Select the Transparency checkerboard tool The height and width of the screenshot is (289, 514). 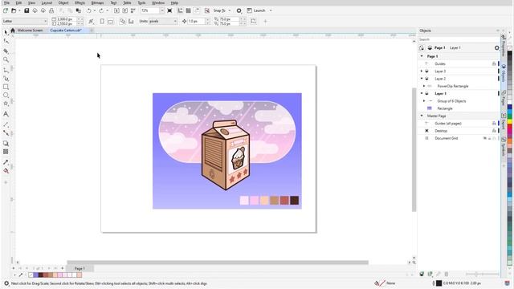point(6,152)
